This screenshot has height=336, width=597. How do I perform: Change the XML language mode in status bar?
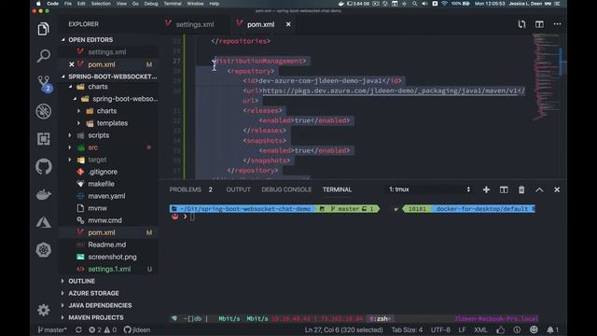point(480,329)
